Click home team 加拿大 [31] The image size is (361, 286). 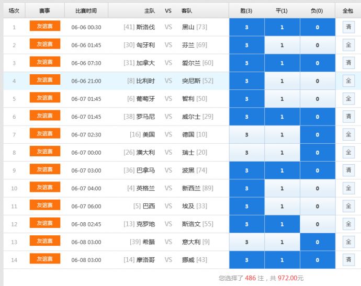click(x=139, y=63)
